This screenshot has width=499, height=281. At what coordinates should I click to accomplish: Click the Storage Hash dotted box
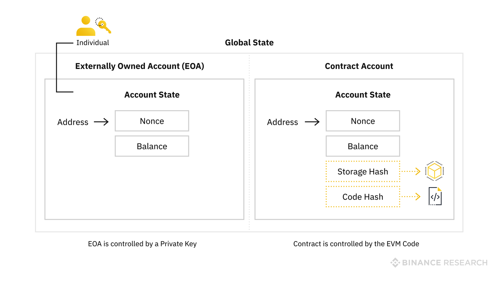coord(363,172)
